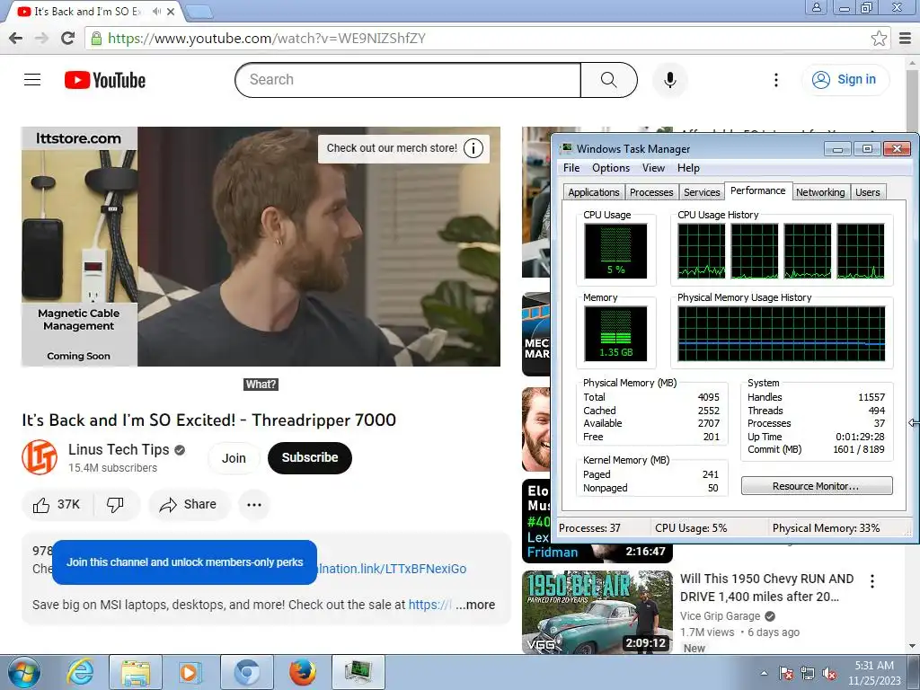
Task: Like the video (37K thumbs up)
Action: click(57, 505)
